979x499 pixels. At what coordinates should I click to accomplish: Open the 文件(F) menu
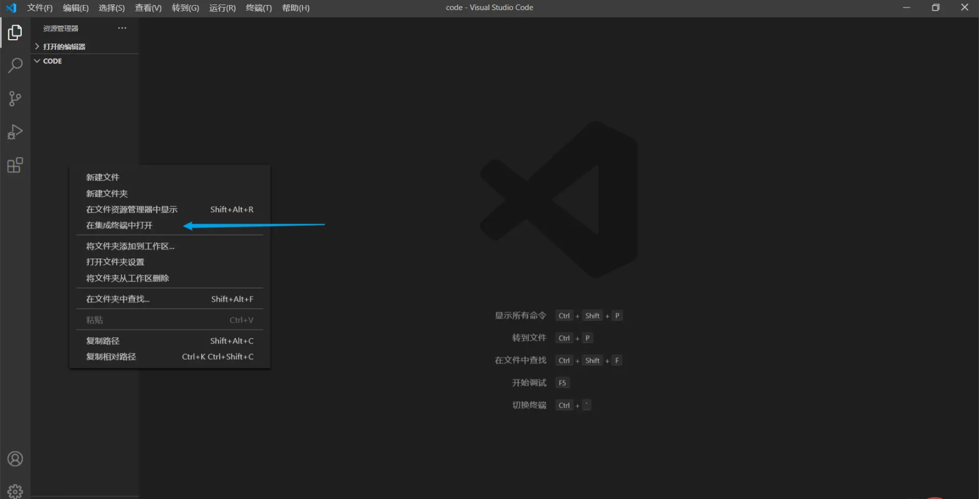coord(40,8)
